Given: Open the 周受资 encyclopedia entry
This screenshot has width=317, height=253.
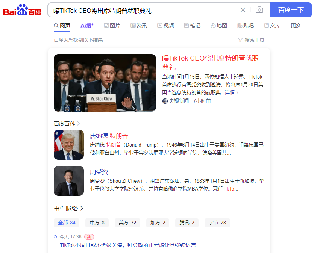Looking at the screenshot, I should [x=99, y=172].
